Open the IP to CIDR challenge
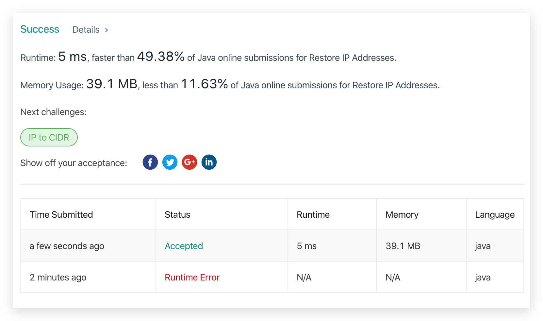543x321 pixels. [x=49, y=137]
